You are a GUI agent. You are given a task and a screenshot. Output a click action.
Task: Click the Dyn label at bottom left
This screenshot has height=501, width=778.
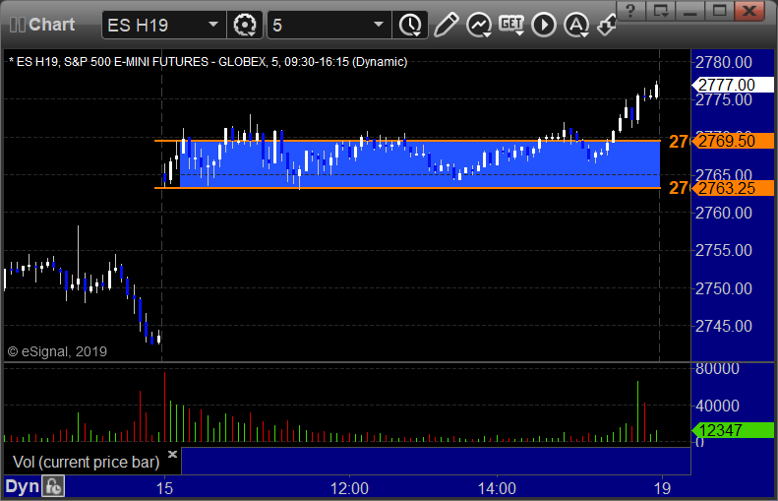click(22, 486)
